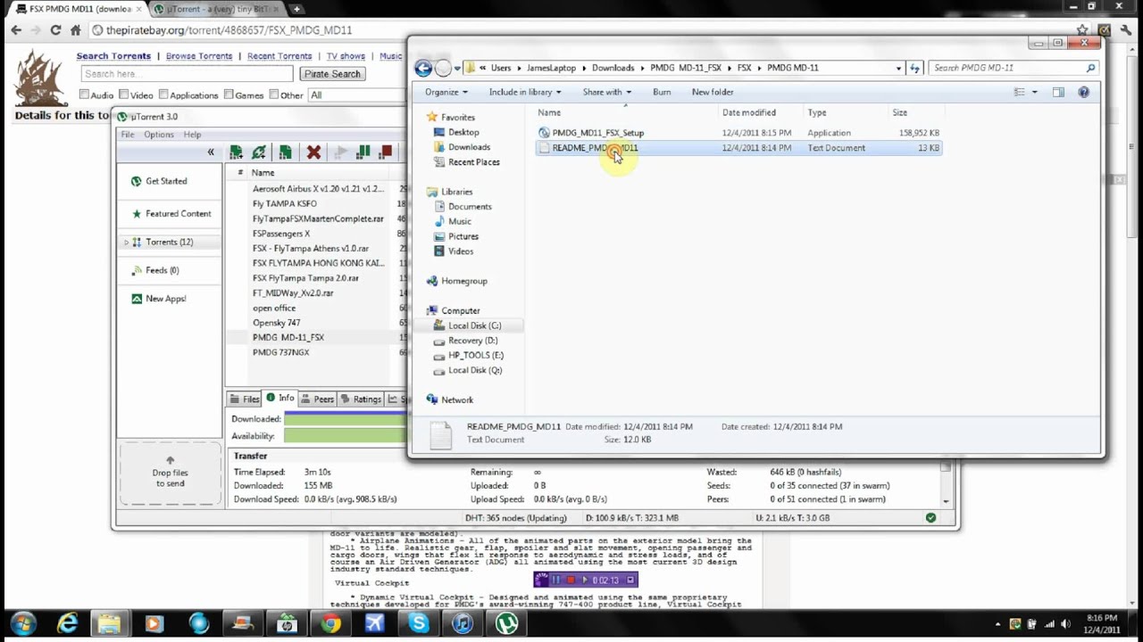The image size is (1143, 642).
Task: Click the Pirate Bay search input field
Action: (187, 74)
